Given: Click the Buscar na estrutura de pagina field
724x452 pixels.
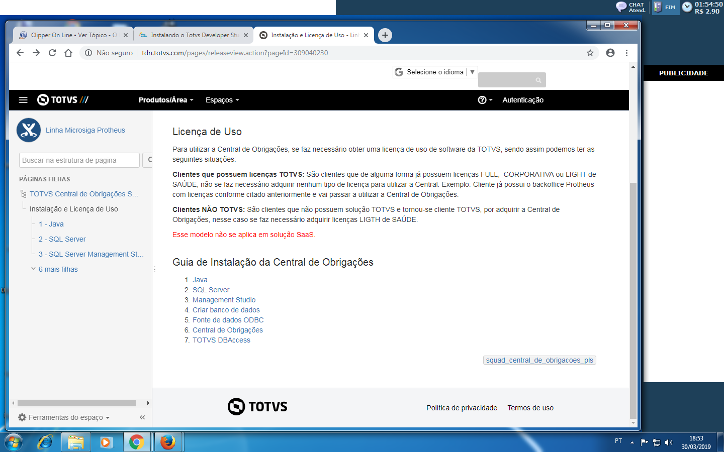Looking at the screenshot, I should (79, 160).
